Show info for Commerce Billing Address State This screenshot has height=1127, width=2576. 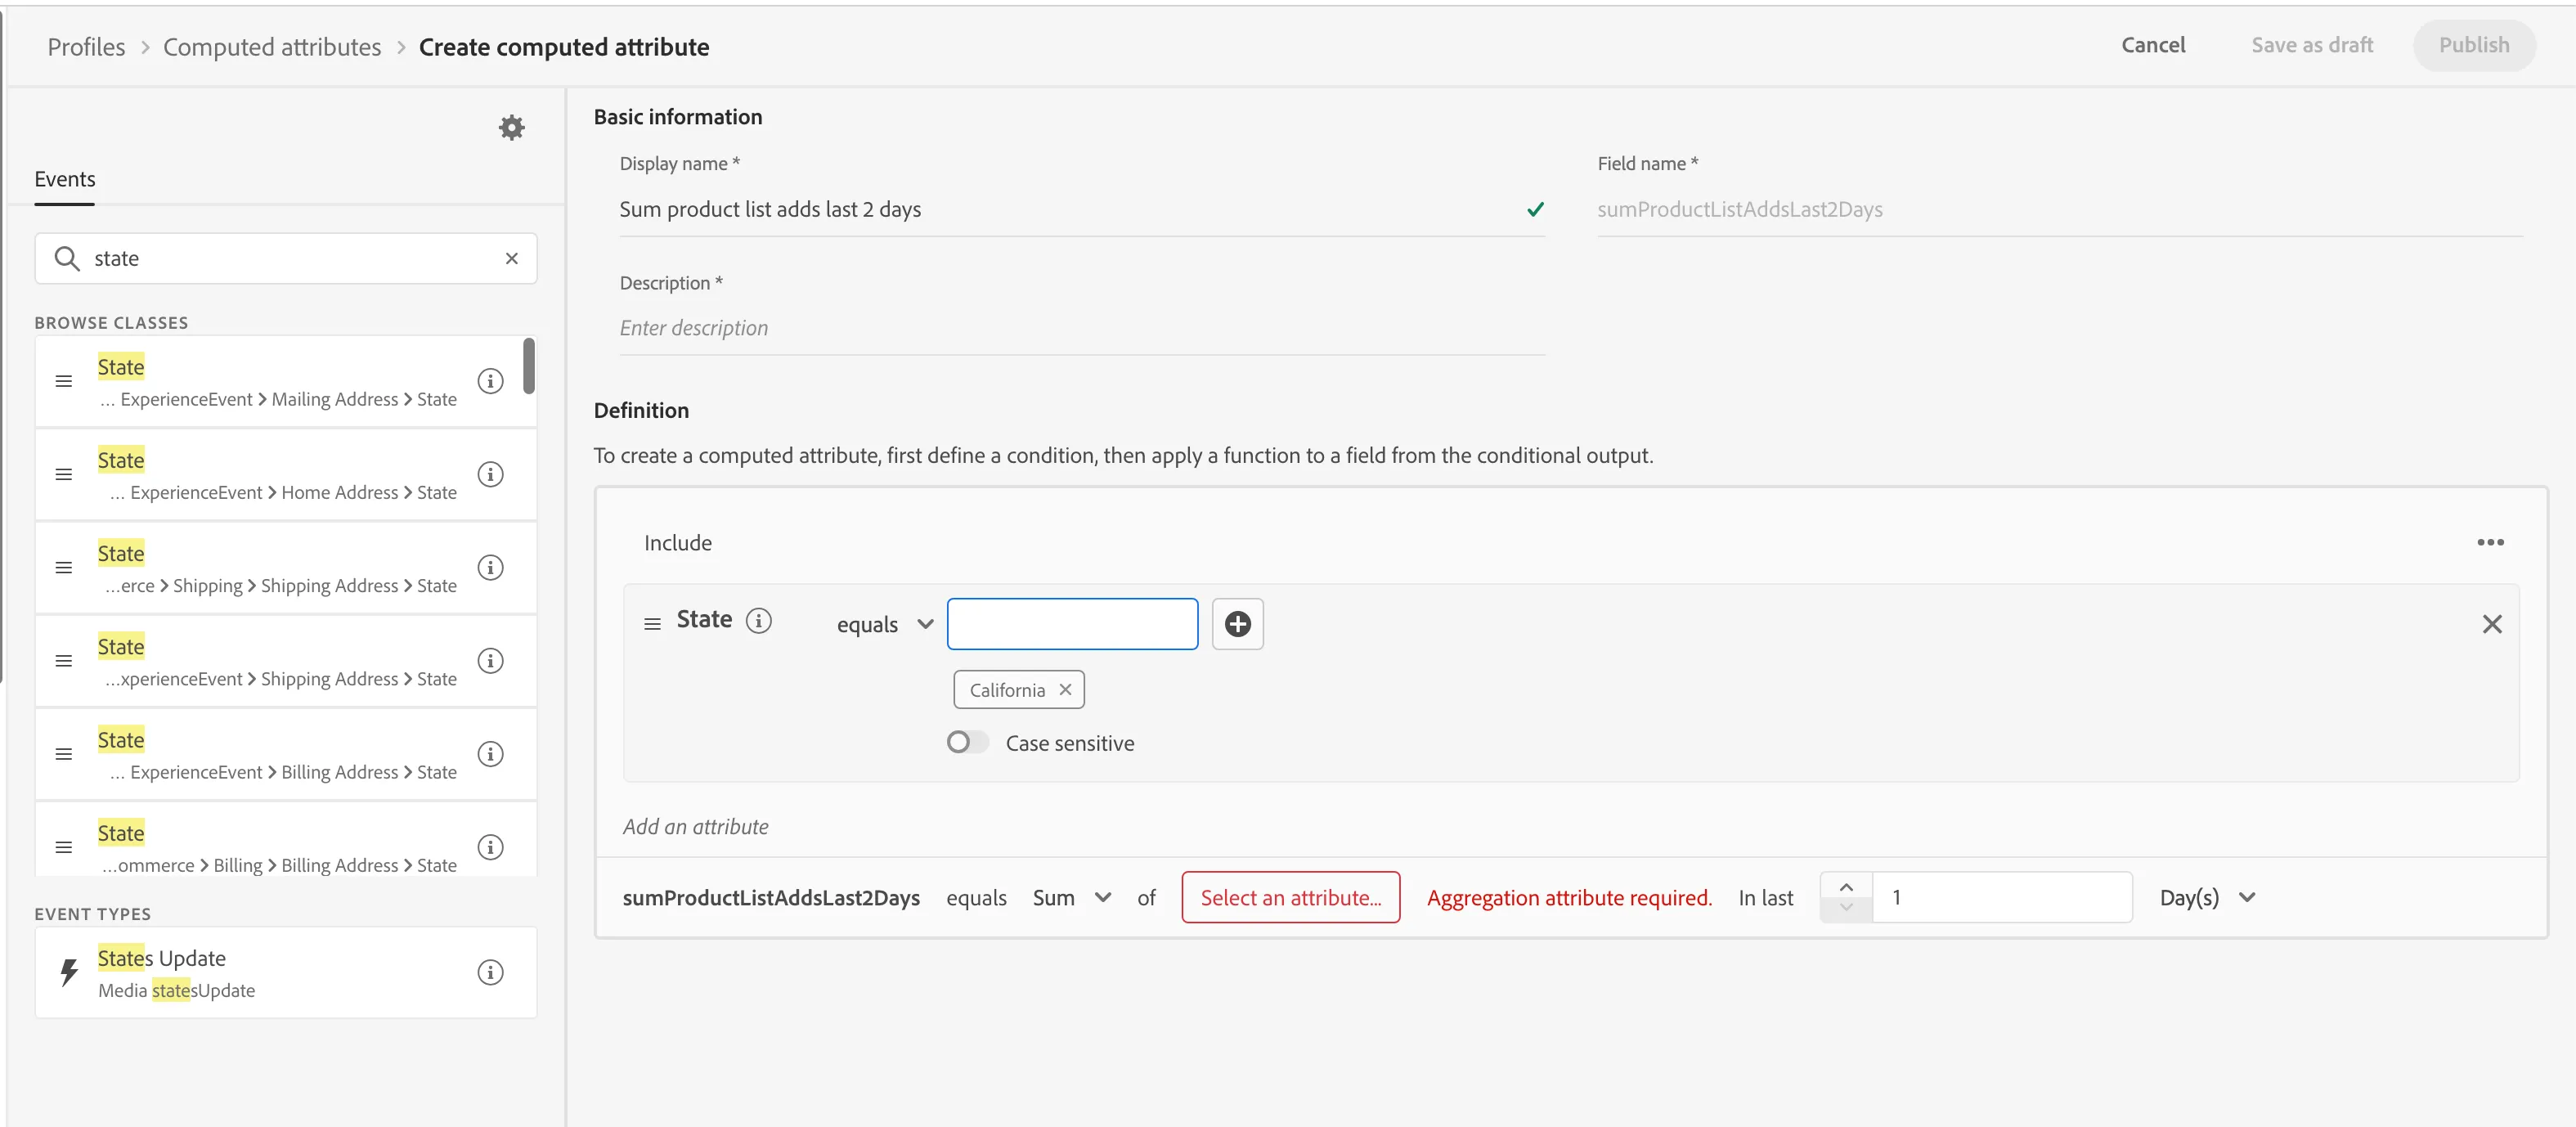490,847
